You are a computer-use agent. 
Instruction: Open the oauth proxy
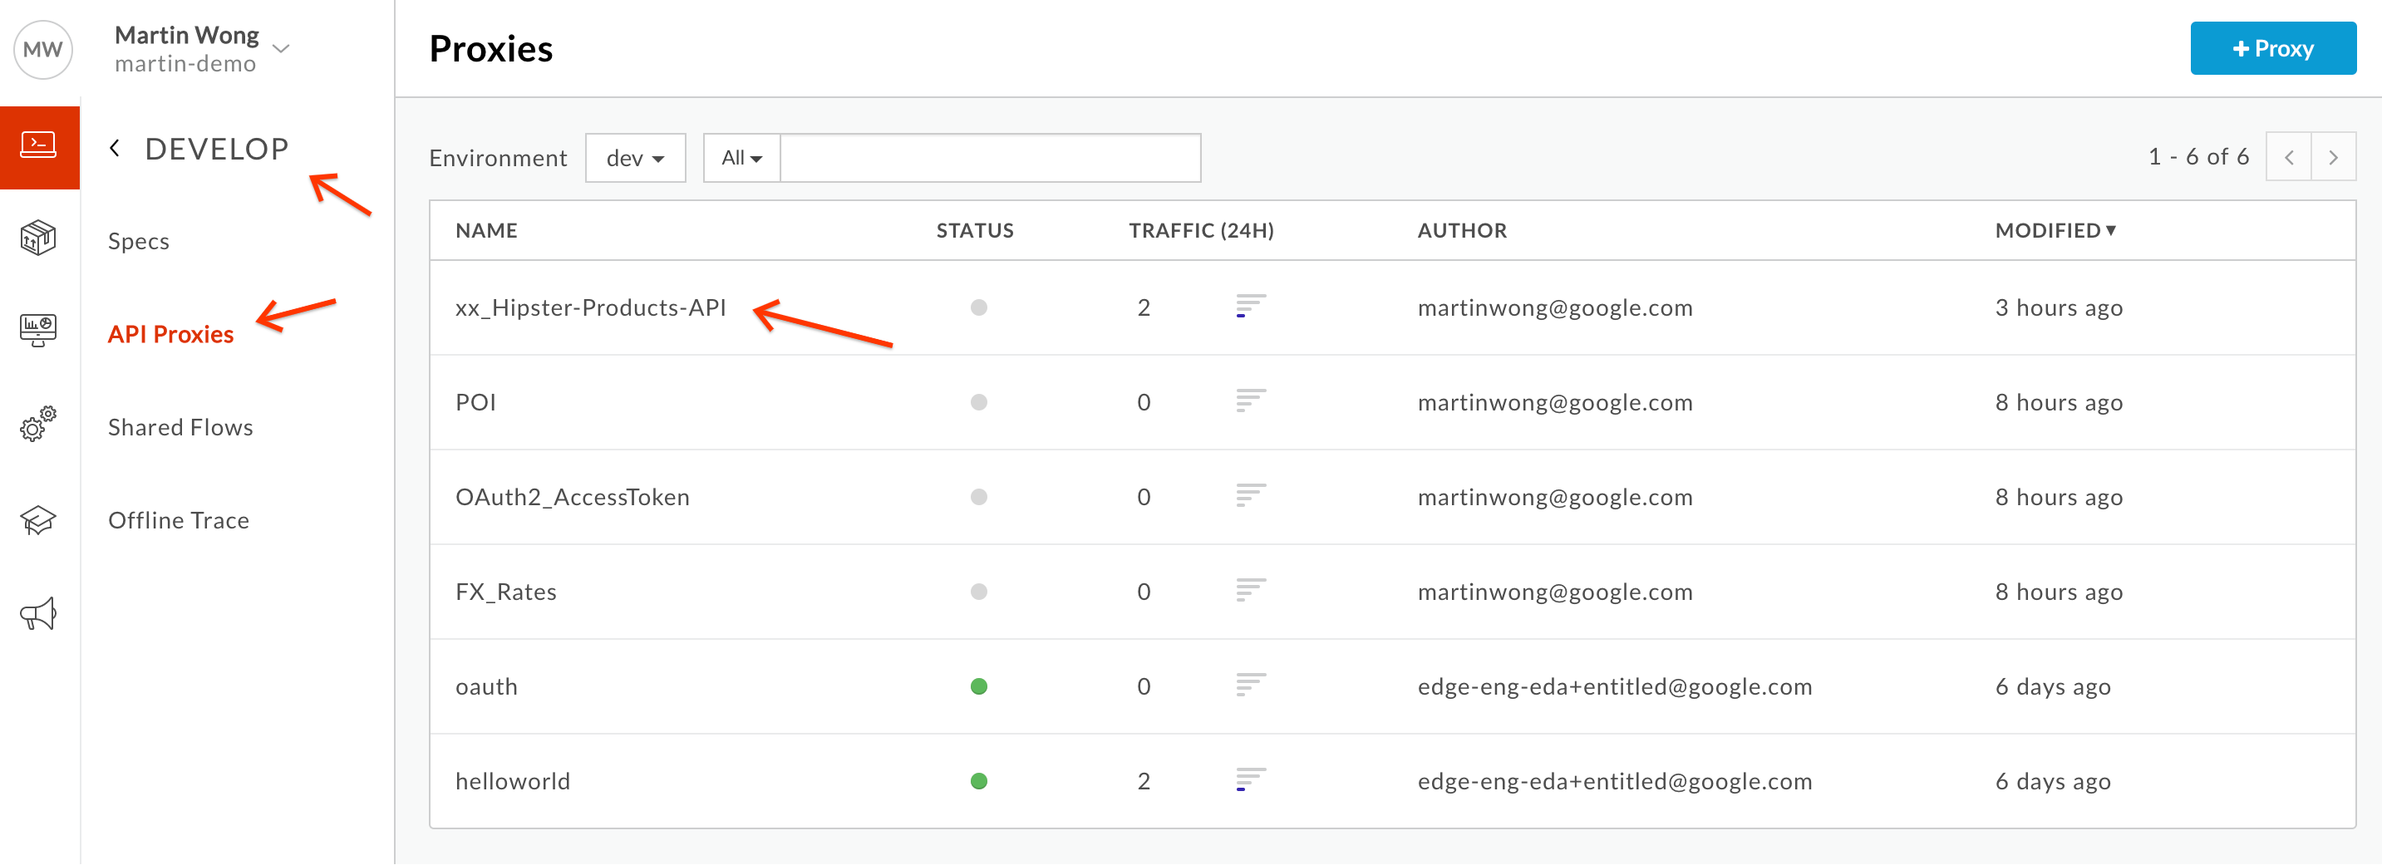486,686
